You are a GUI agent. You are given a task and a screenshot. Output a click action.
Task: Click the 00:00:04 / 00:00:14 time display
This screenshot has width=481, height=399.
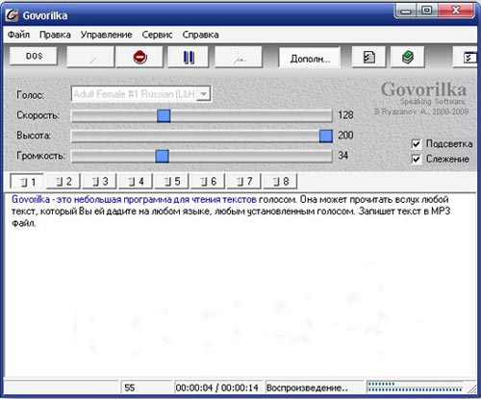click(216, 387)
